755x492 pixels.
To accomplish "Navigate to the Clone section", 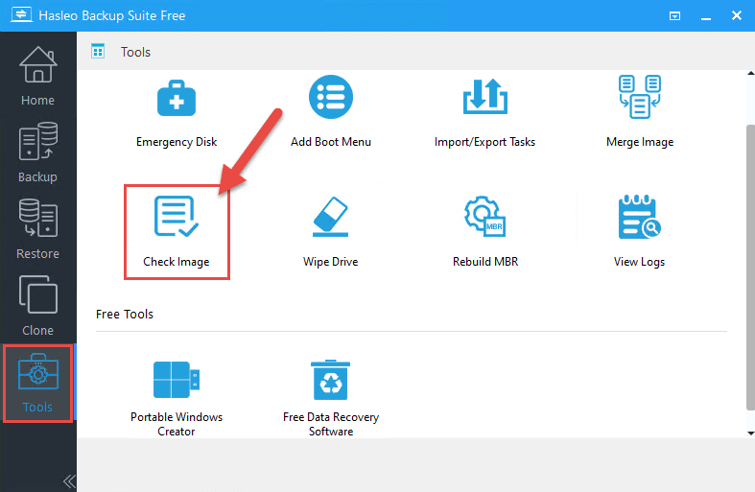I will [x=37, y=306].
